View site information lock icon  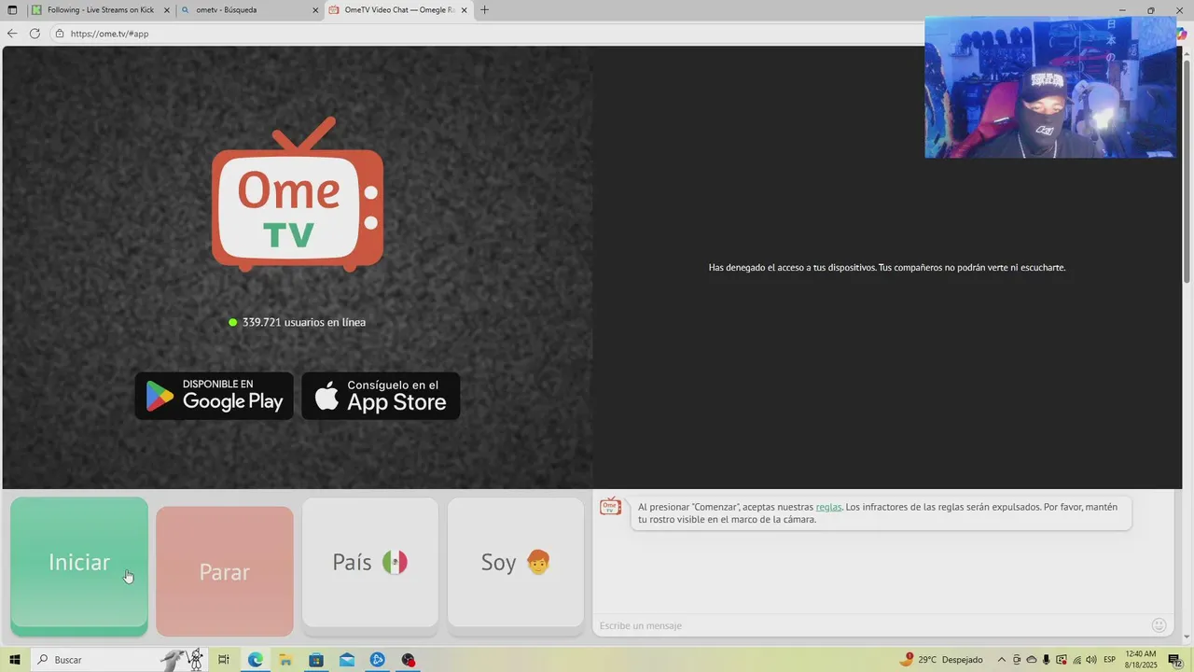pos(60,34)
